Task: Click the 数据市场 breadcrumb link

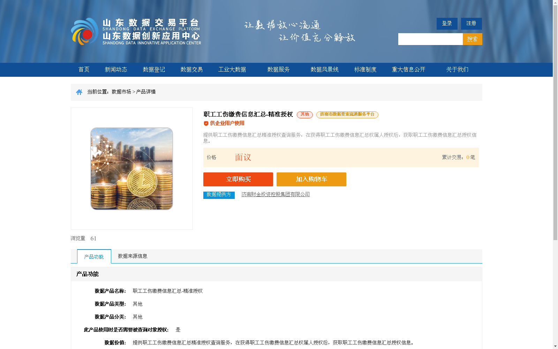Action: click(121, 92)
